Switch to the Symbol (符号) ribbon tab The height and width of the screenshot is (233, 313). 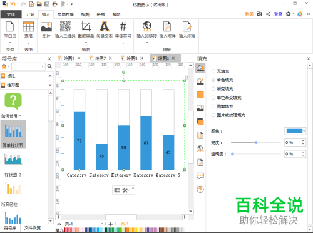pos(101,14)
